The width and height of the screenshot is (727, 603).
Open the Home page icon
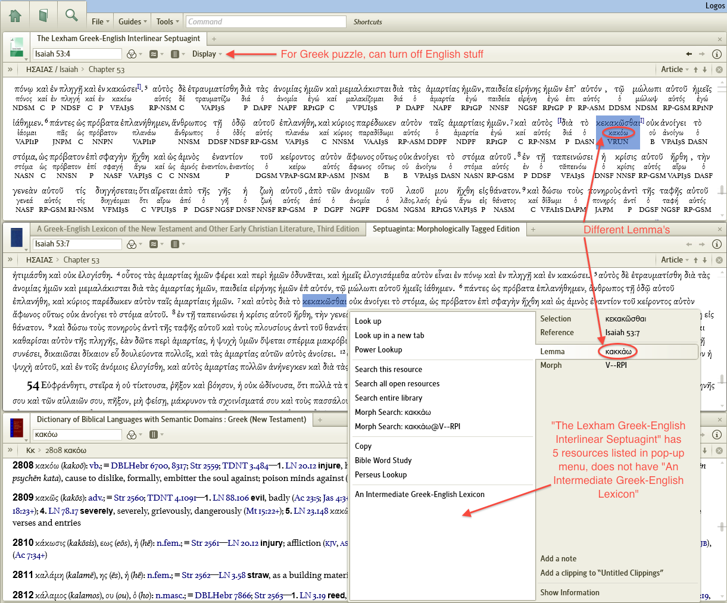point(15,15)
